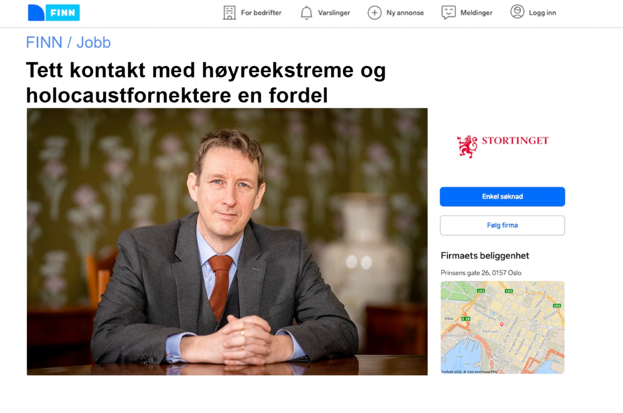The image size is (623, 413).
Task: Open the Oslo map thumbnail
Action: (502, 327)
